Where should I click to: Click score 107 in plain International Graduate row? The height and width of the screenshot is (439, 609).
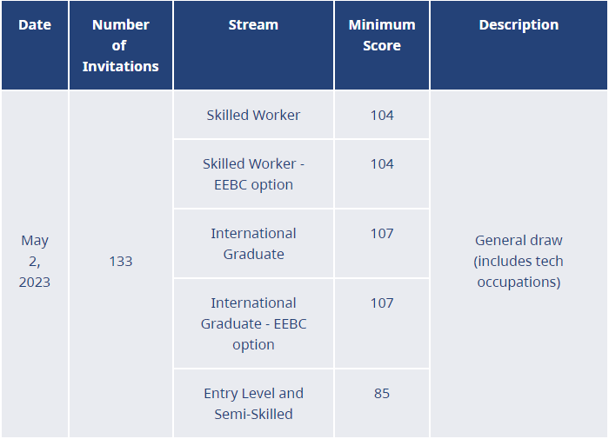point(381,233)
